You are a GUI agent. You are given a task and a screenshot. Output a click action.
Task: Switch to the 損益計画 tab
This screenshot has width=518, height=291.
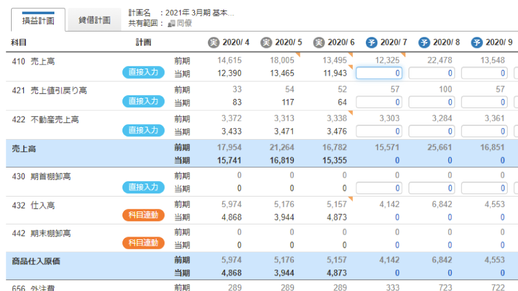point(38,20)
